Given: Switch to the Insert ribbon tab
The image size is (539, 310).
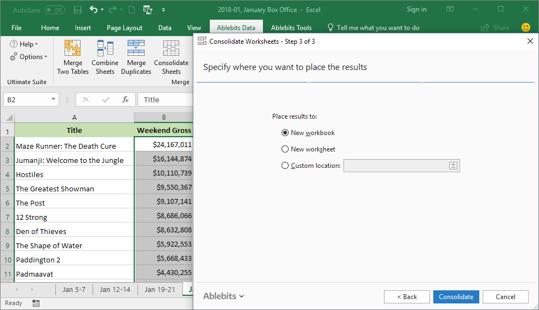Looking at the screenshot, I should 83,28.
